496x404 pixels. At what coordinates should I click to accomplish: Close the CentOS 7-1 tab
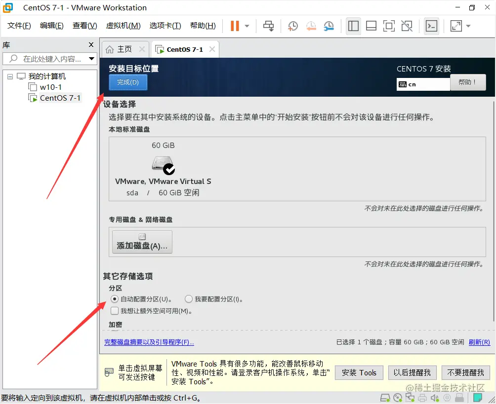[x=212, y=49]
